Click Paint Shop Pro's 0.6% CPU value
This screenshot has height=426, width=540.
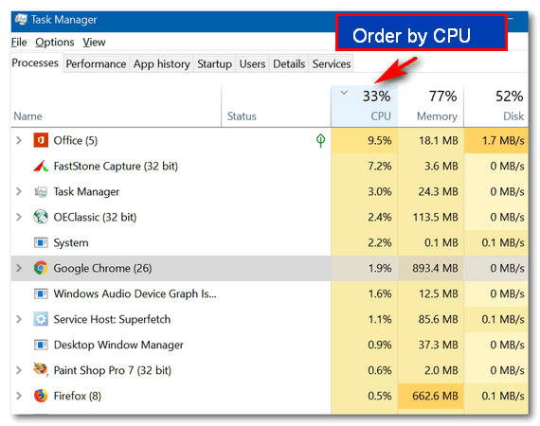380,370
